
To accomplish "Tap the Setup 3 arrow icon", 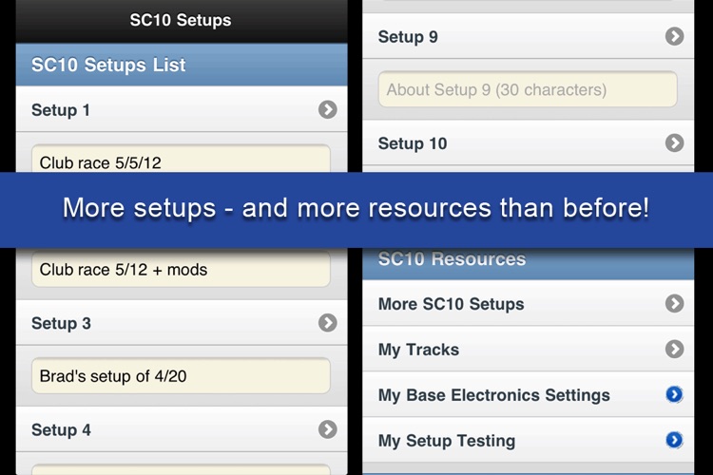I will [x=328, y=323].
